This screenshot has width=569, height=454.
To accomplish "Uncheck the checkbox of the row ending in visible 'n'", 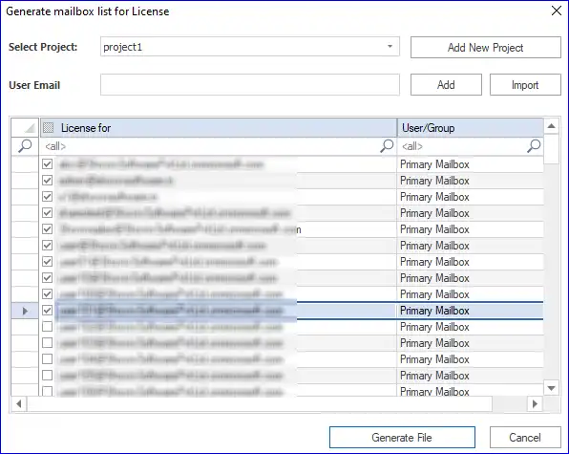I will click(x=47, y=229).
